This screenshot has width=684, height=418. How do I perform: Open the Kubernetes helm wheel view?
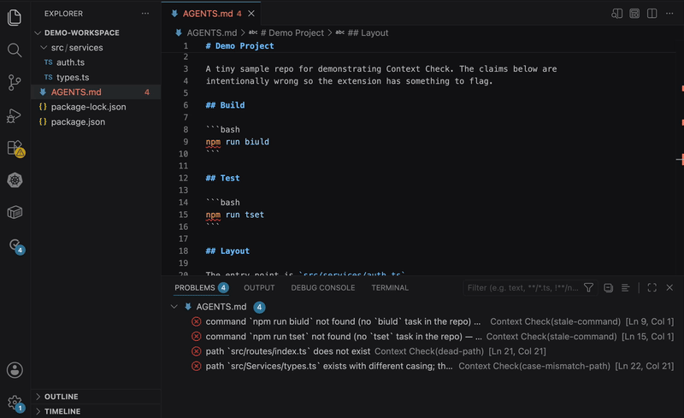pyautogui.click(x=15, y=180)
